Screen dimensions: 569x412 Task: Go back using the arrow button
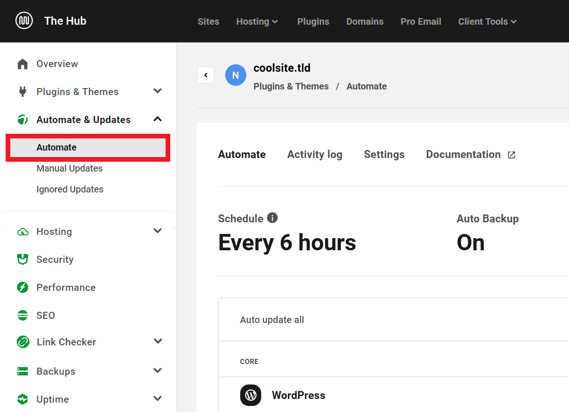coord(206,75)
